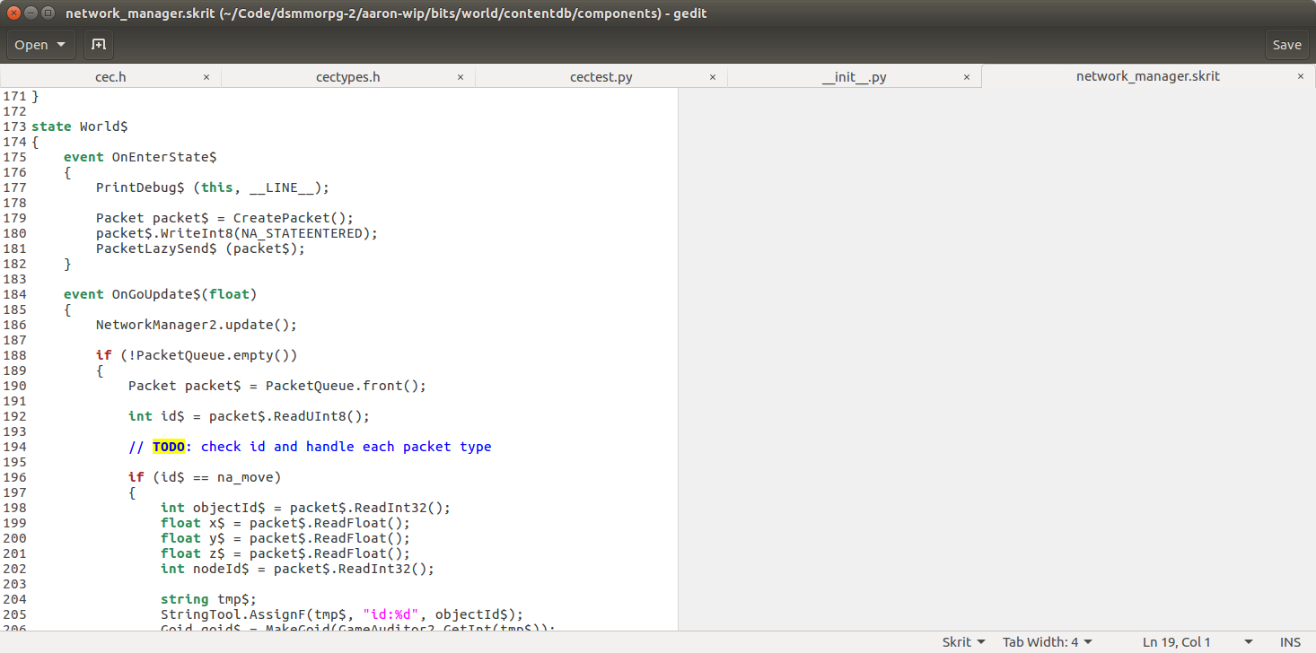Close the cec.h tab
The image size is (1316, 653).
pos(206,77)
